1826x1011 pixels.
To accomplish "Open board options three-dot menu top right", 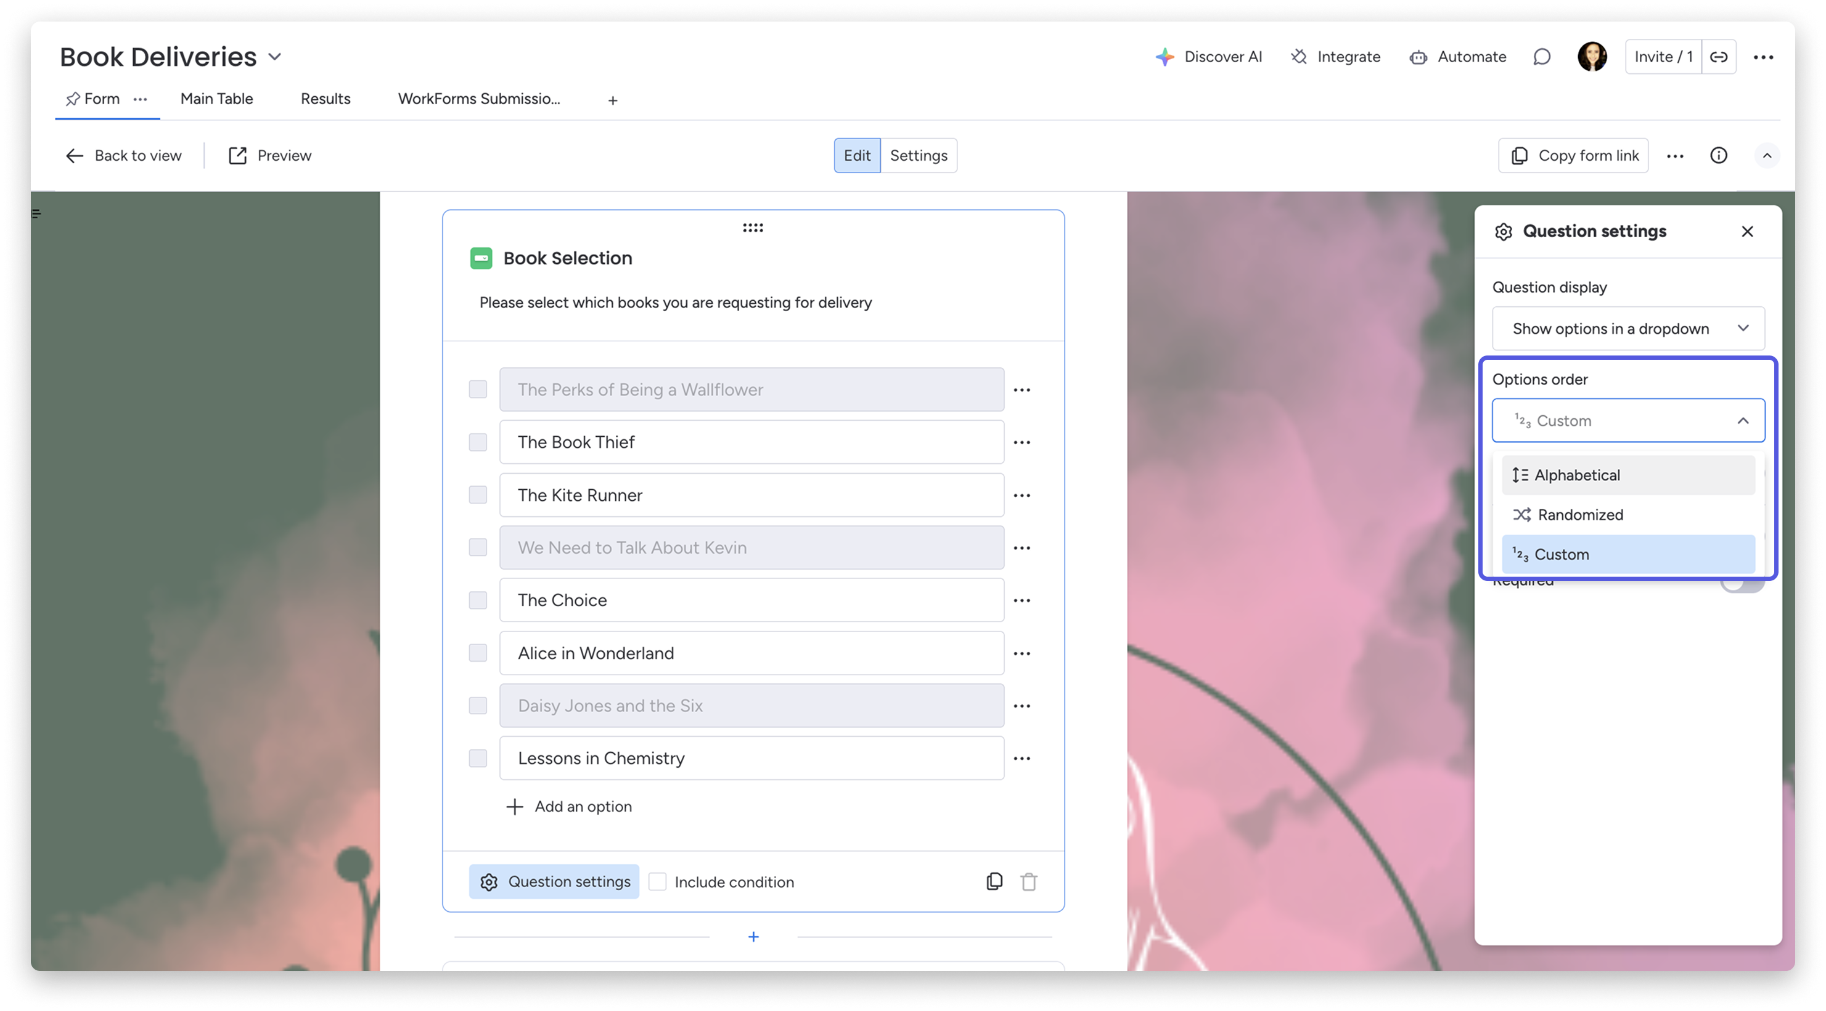I will (x=1763, y=57).
